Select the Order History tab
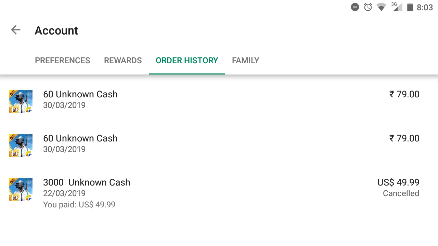 coord(187,60)
